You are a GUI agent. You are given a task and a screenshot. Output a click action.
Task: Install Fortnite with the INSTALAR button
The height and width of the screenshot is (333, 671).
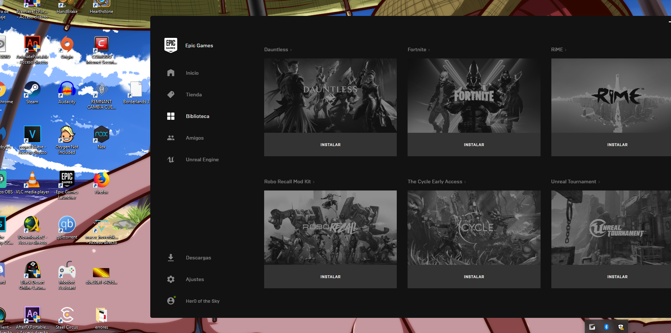point(474,145)
